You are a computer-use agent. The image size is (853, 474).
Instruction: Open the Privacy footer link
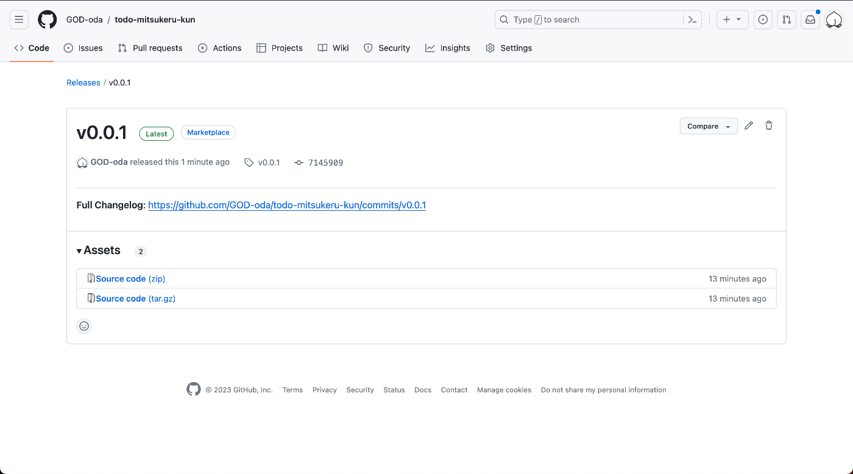pyautogui.click(x=325, y=390)
